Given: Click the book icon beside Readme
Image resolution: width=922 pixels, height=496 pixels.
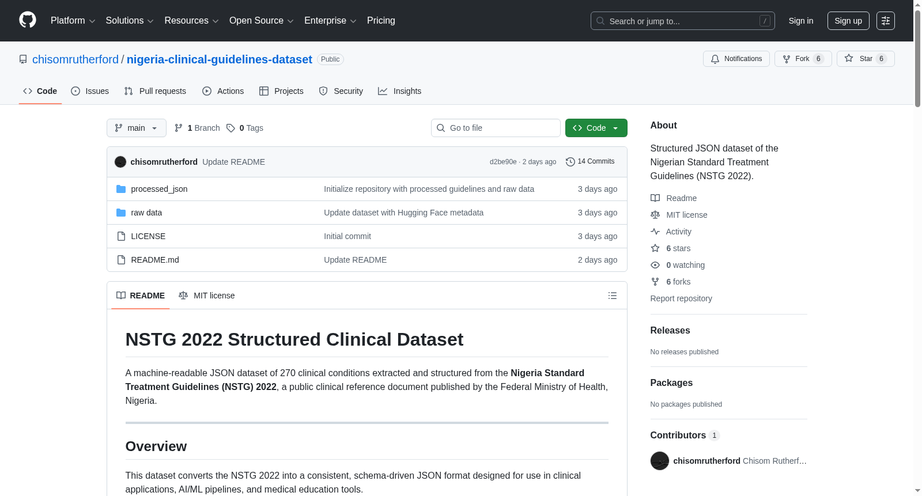Looking at the screenshot, I should coord(655,198).
